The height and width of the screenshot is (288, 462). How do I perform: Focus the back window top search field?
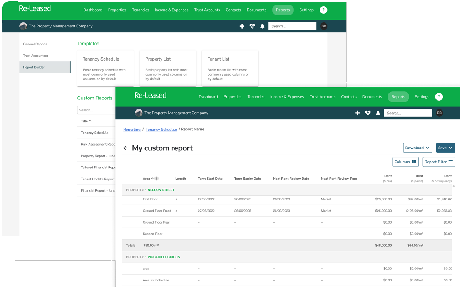click(x=292, y=26)
